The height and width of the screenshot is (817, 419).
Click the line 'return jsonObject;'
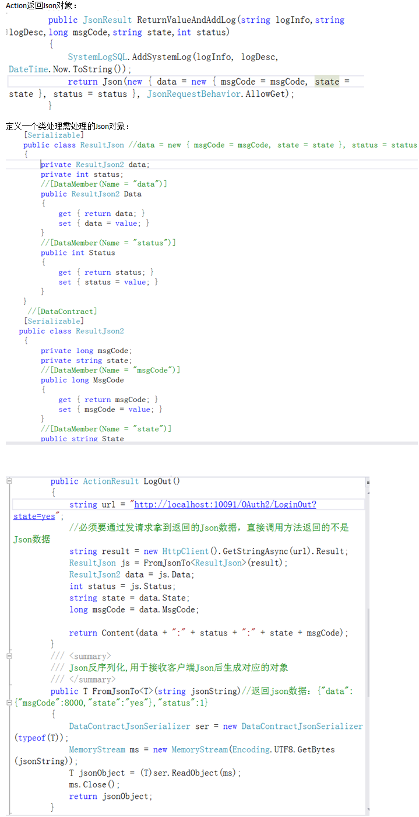coord(111,797)
